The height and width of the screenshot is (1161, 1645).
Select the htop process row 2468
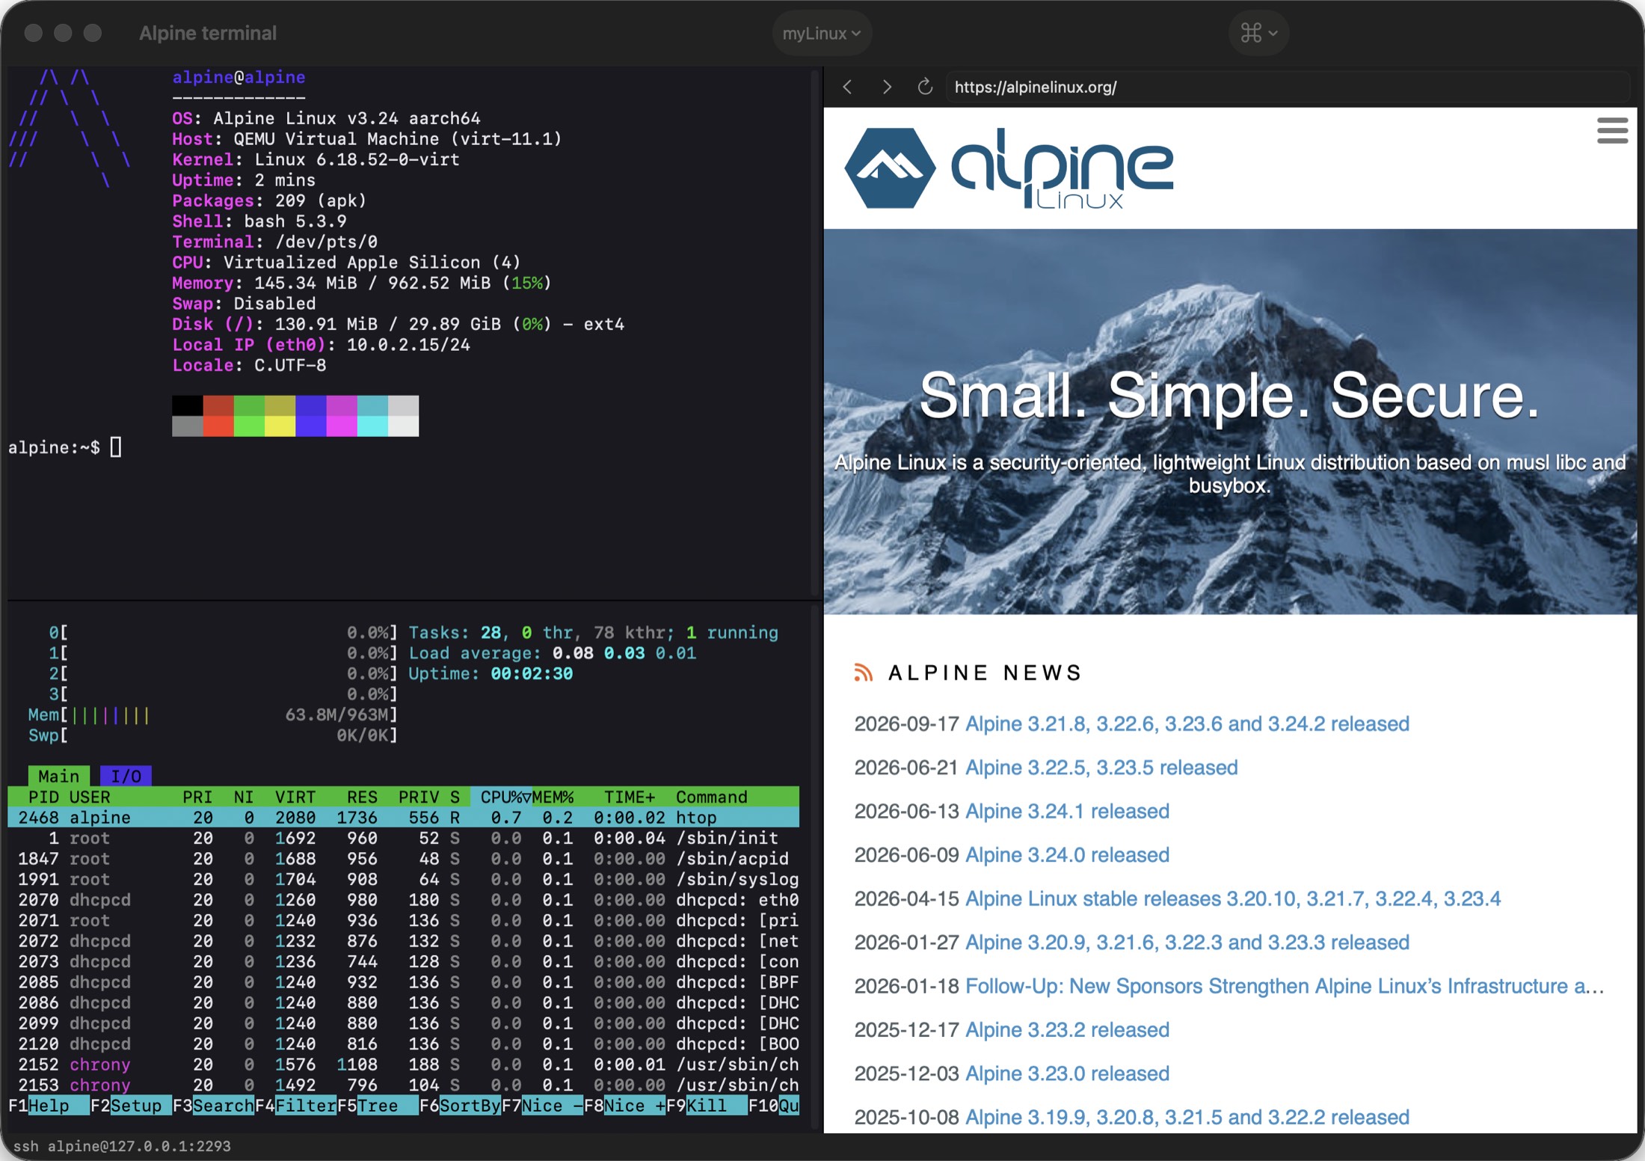coord(404,818)
